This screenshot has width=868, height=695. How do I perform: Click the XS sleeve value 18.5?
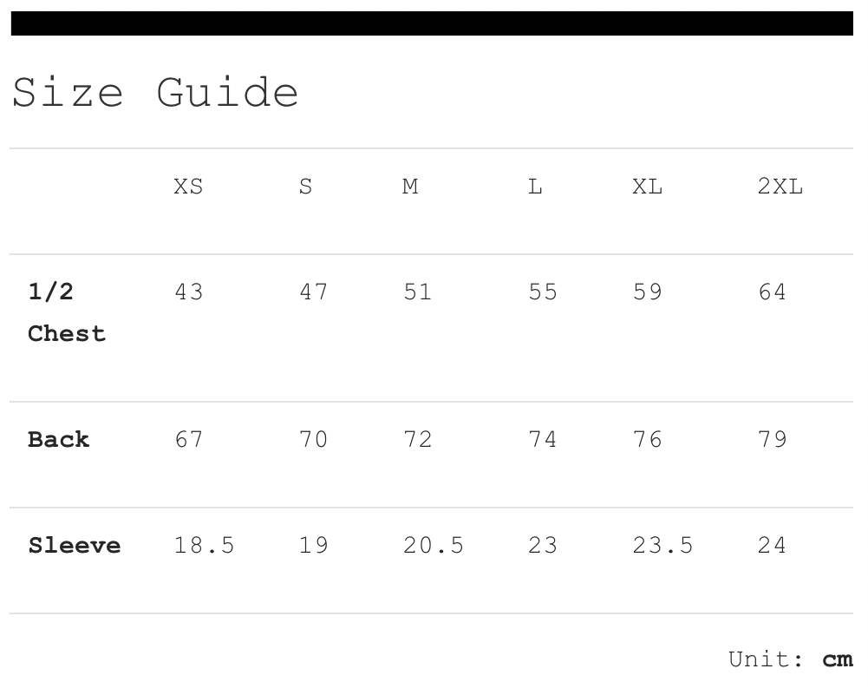tap(204, 546)
